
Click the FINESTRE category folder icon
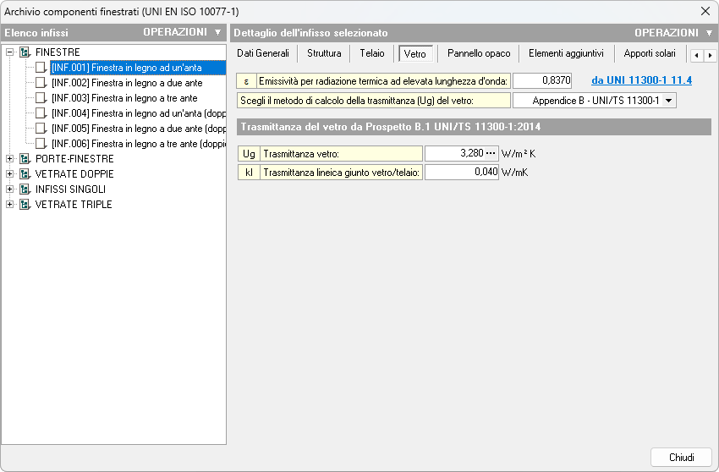25,52
